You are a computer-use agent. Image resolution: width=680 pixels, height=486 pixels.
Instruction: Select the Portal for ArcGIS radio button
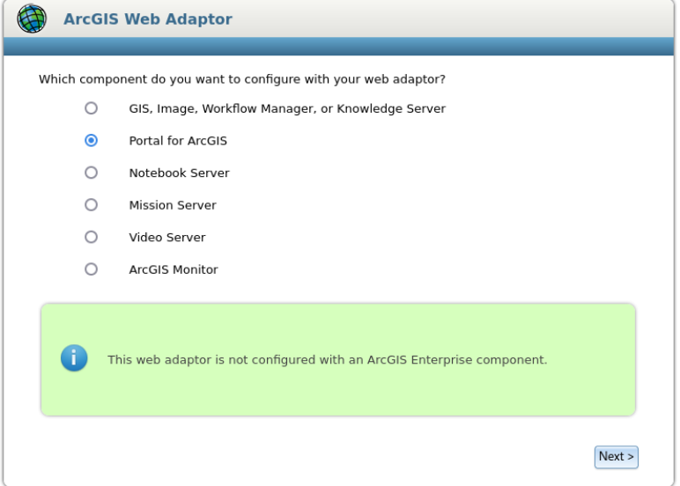click(x=91, y=141)
